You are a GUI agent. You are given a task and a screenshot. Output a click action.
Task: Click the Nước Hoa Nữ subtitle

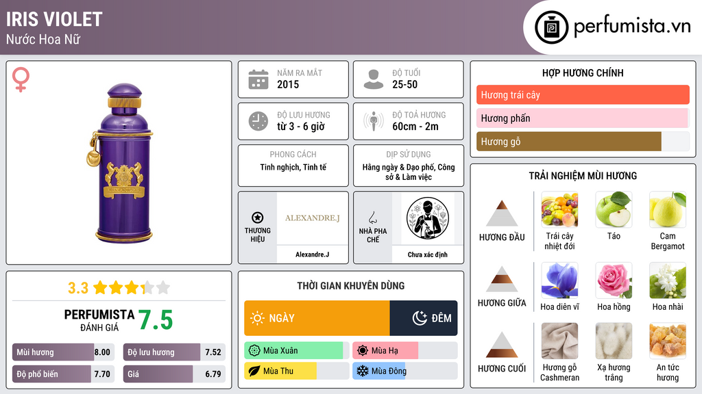[43, 39]
